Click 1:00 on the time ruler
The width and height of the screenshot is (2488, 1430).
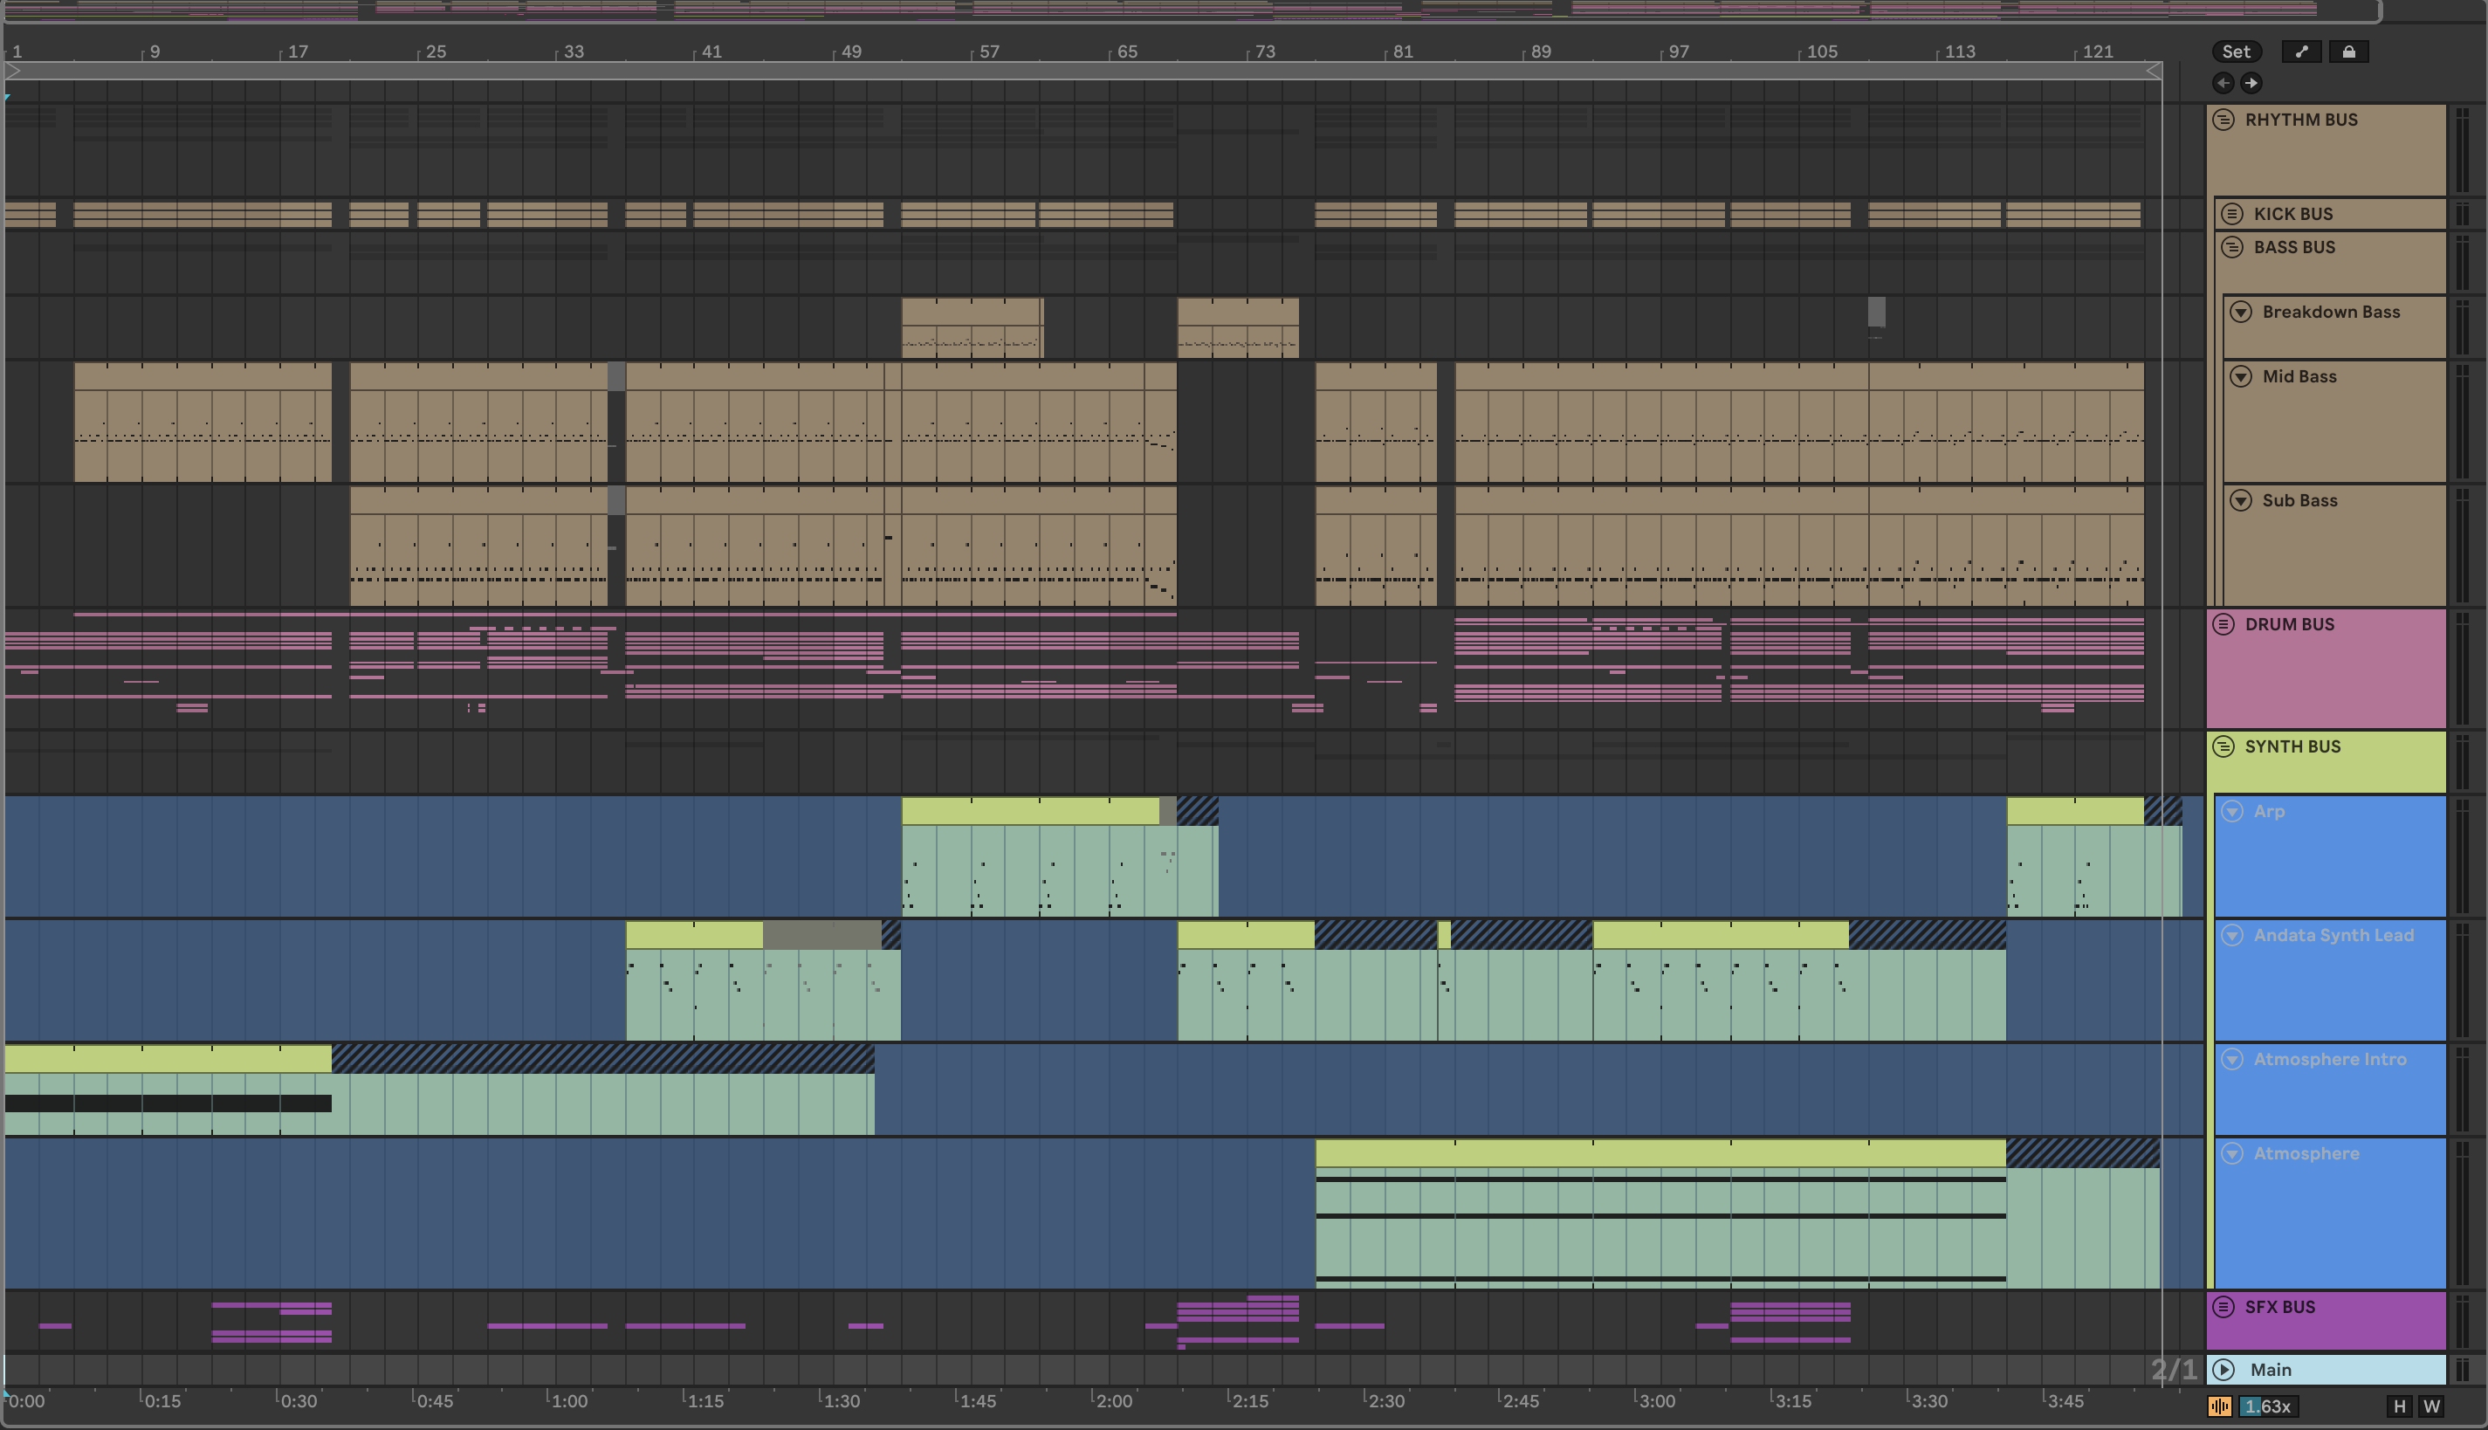(x=568, y=1401)
